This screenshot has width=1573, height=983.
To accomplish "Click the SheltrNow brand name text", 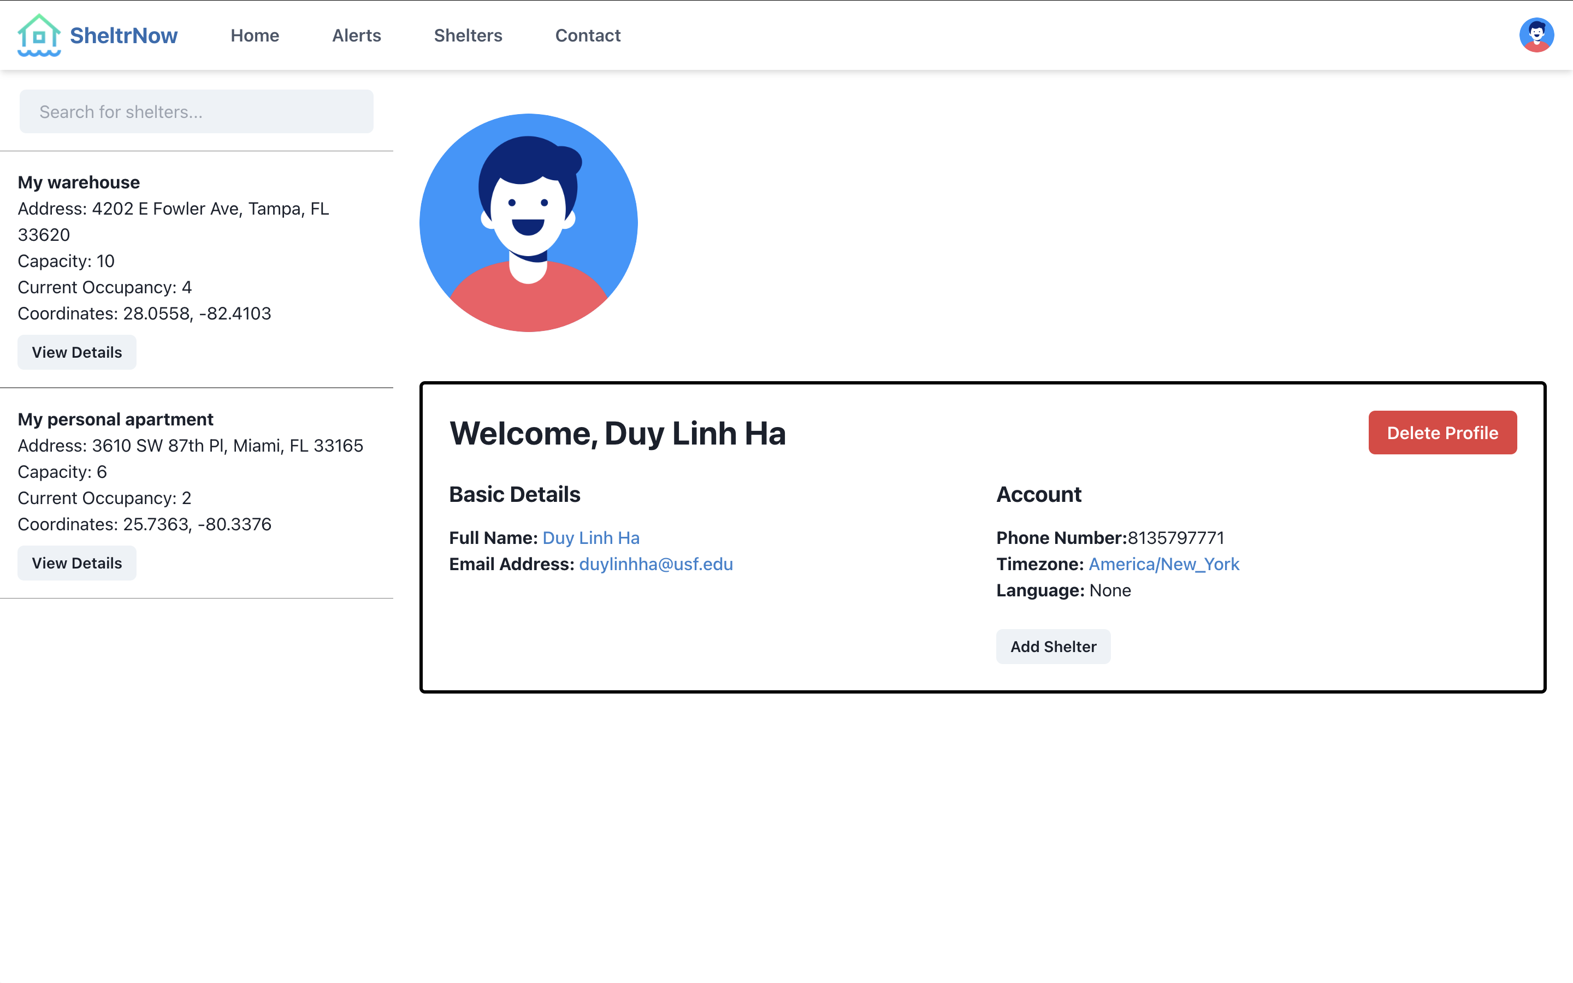I will (x=123, y=35).
